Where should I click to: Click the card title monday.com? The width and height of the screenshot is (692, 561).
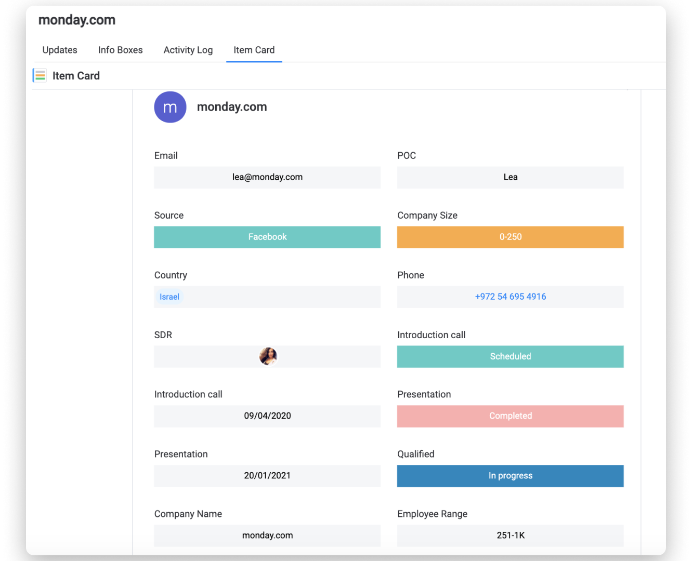pyautogui.click(x=232, y=107)
